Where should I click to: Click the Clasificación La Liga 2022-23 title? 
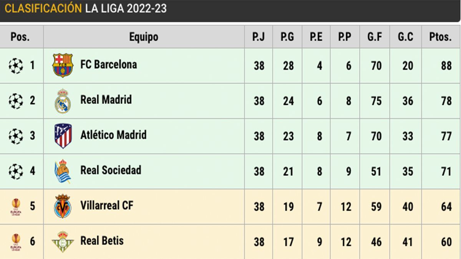coord(86,9)
